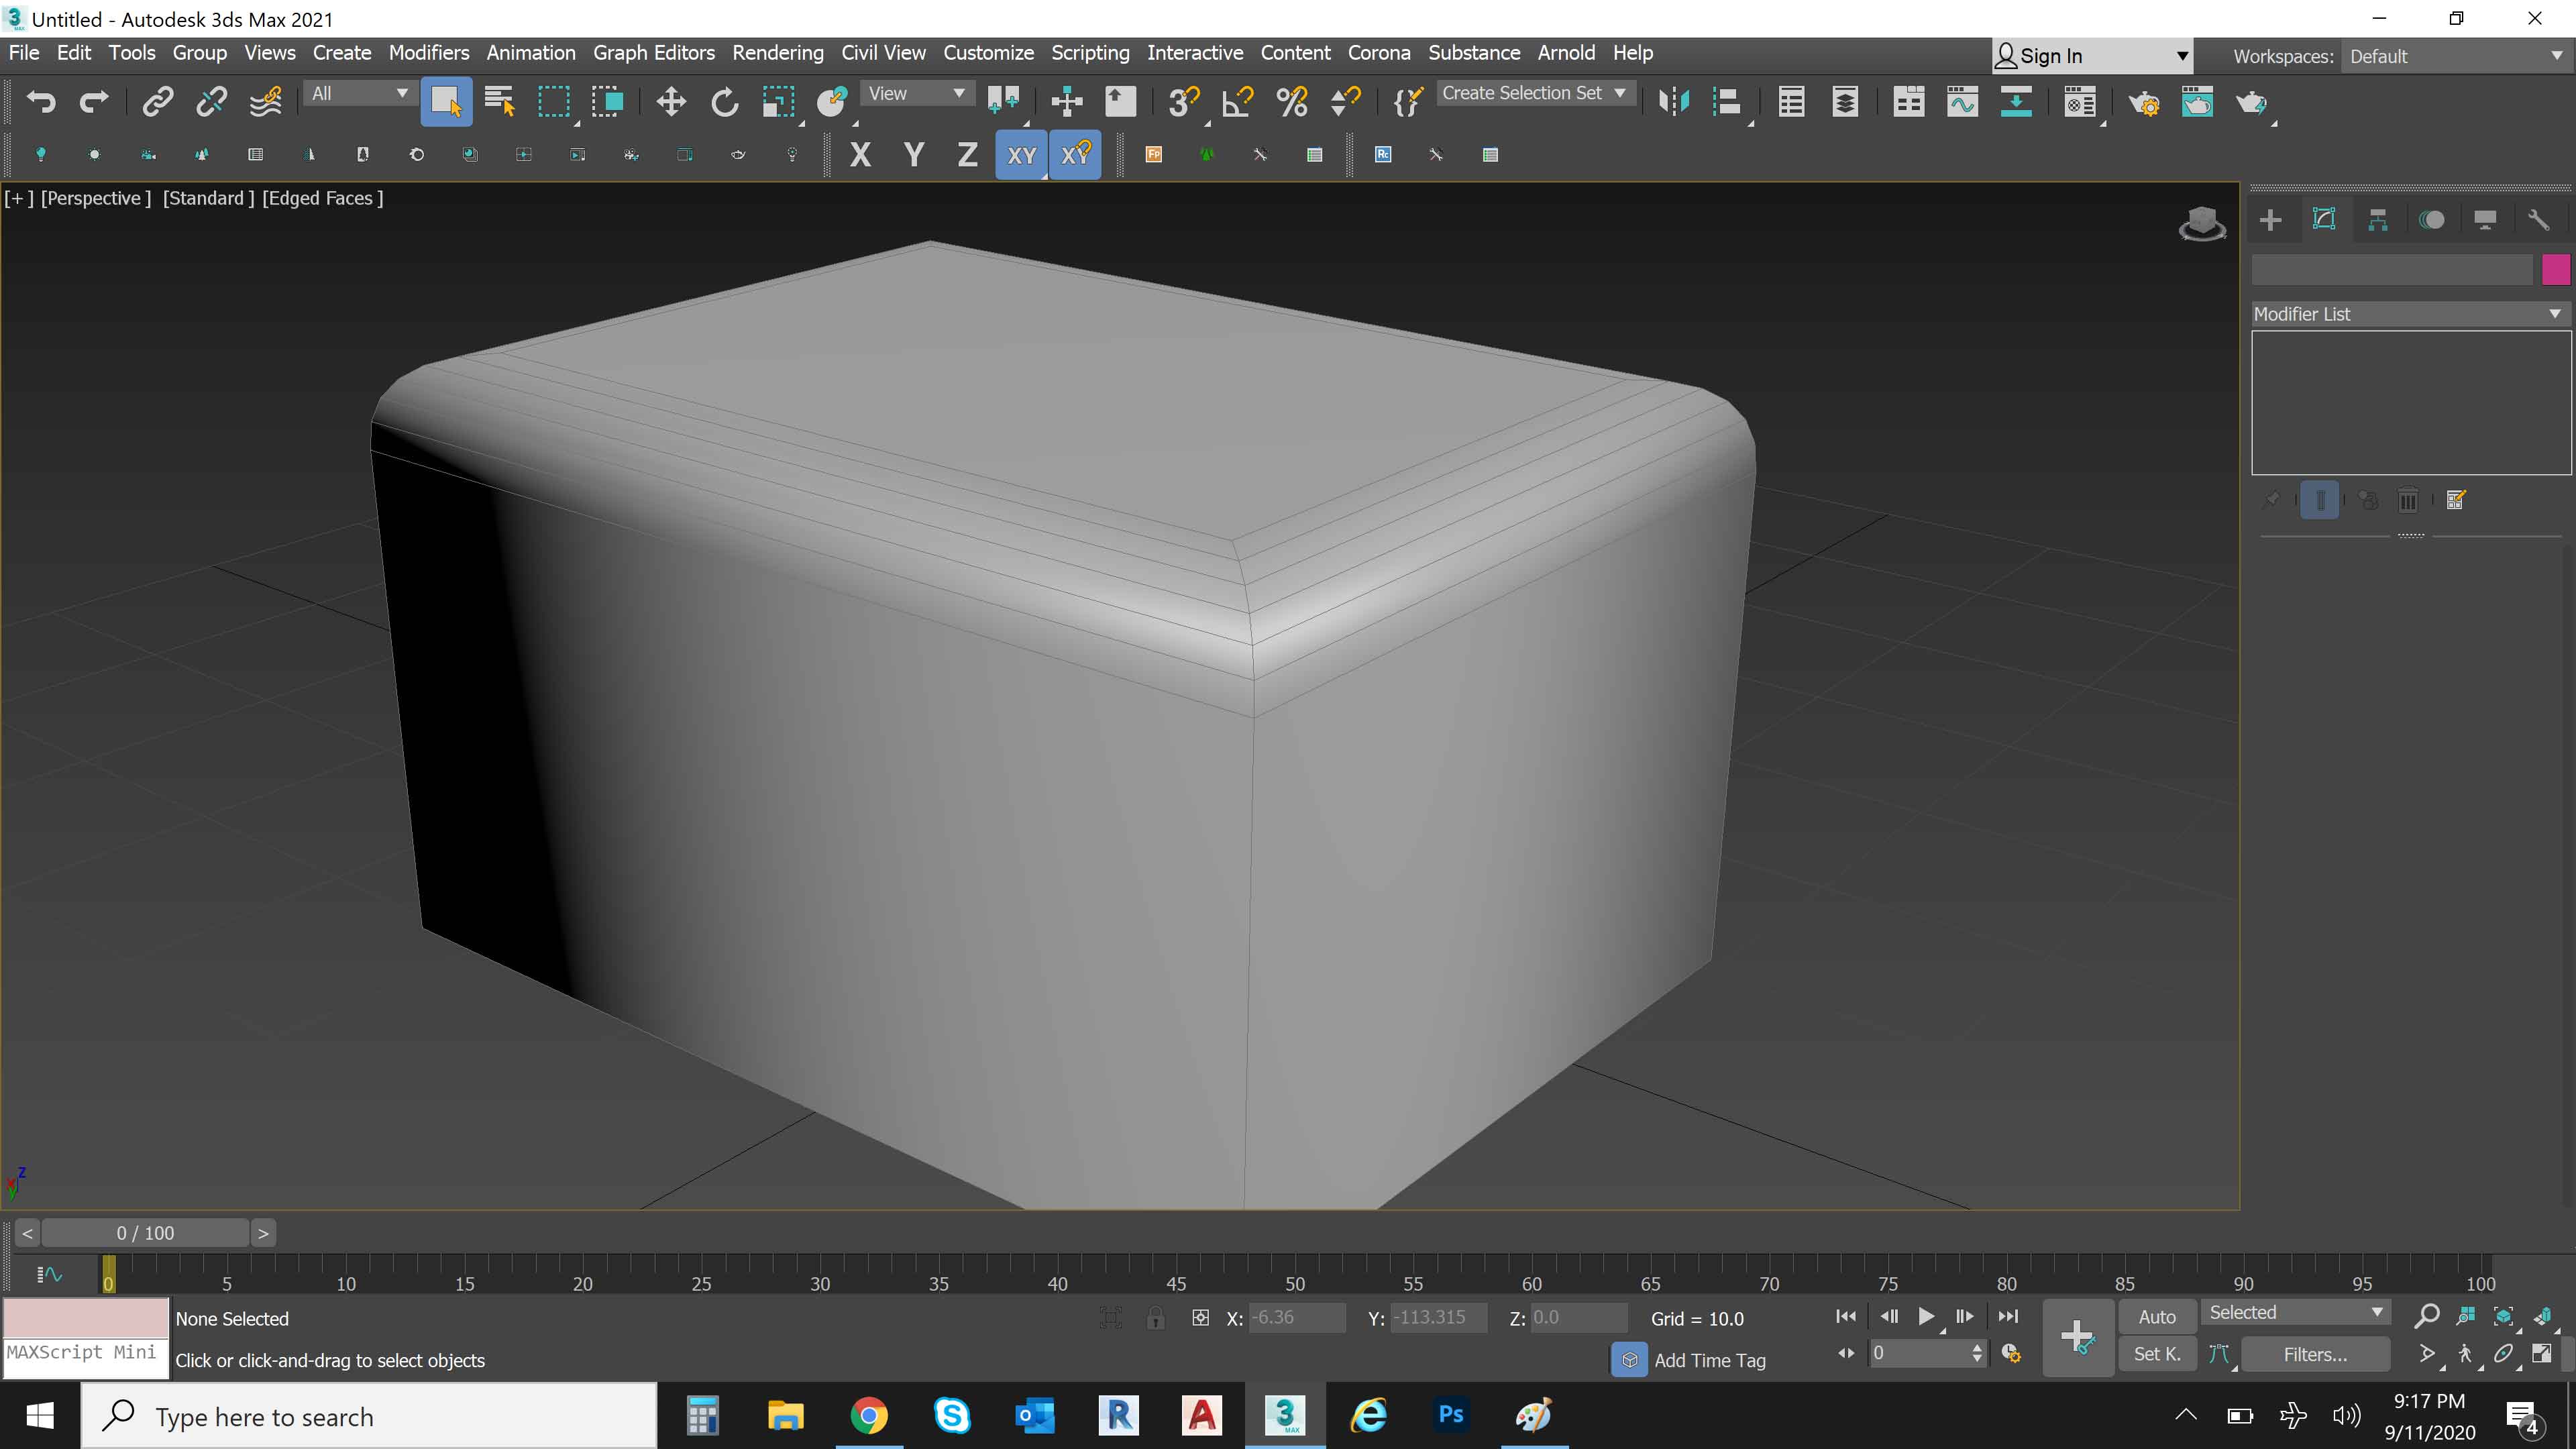Toggle Auto Key animation mode
The width and height of the screenshot is (2576, 1449).
(2157, 1316)
